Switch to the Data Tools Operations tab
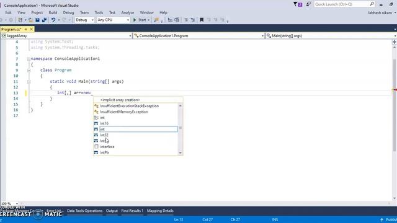Viewport: 397px width, 223px height. click(x=85, y=211)
